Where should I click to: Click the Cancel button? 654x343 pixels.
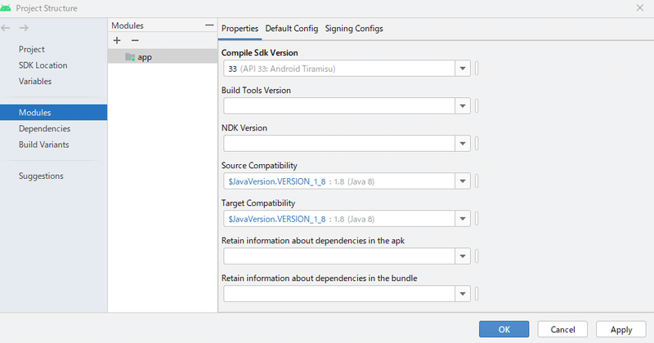click(562, 329)
